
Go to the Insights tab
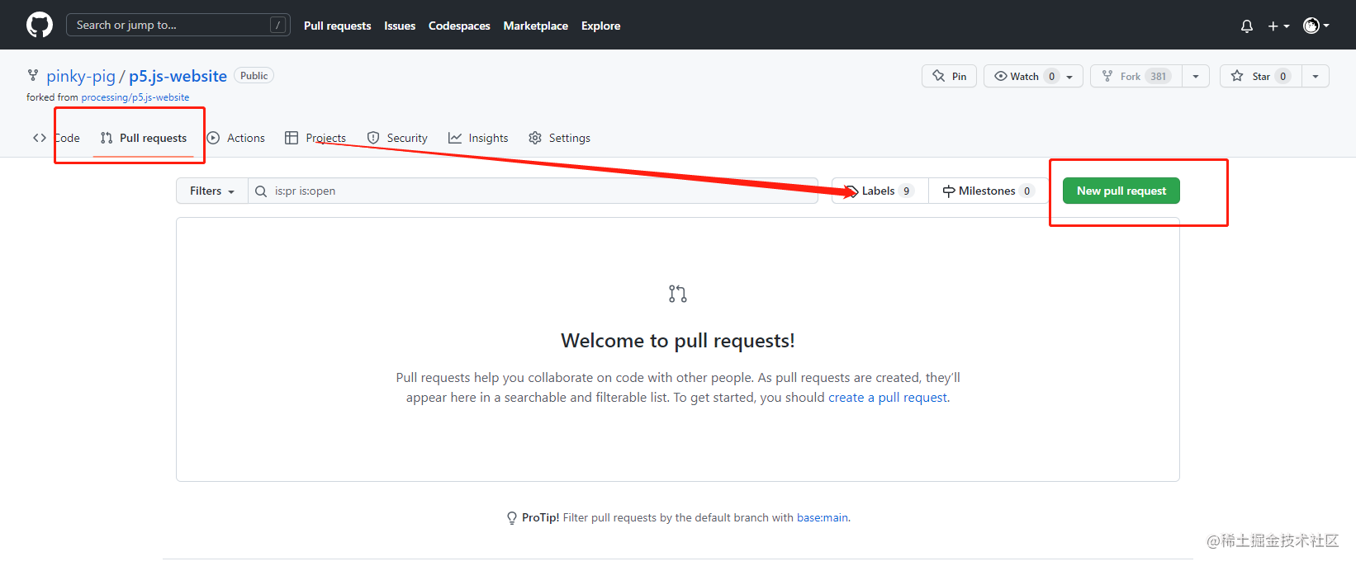[478, 138]
